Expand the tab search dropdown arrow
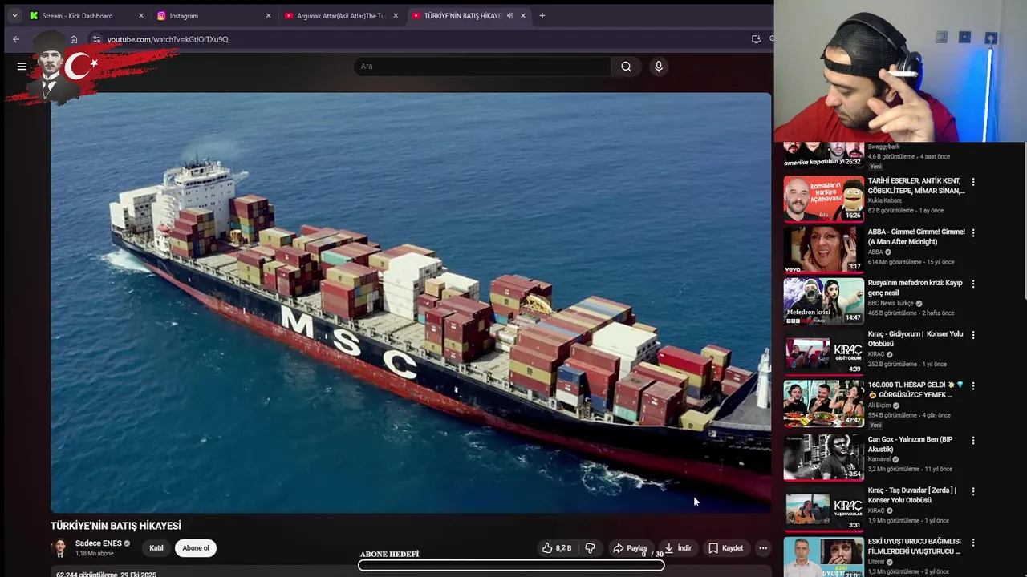 [x=14, y=16]
